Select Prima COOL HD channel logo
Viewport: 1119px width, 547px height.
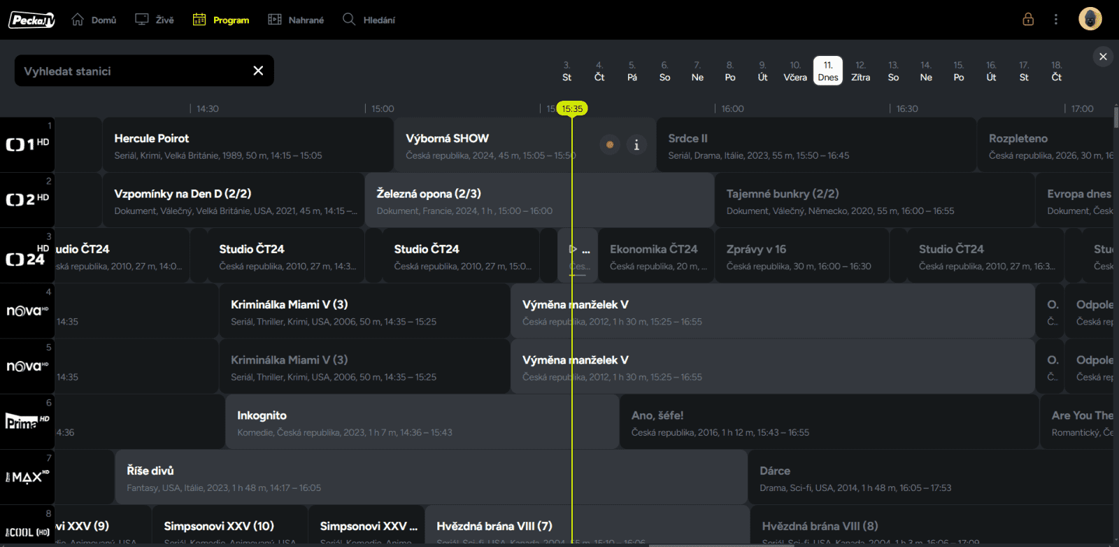(x=27, y=526)
